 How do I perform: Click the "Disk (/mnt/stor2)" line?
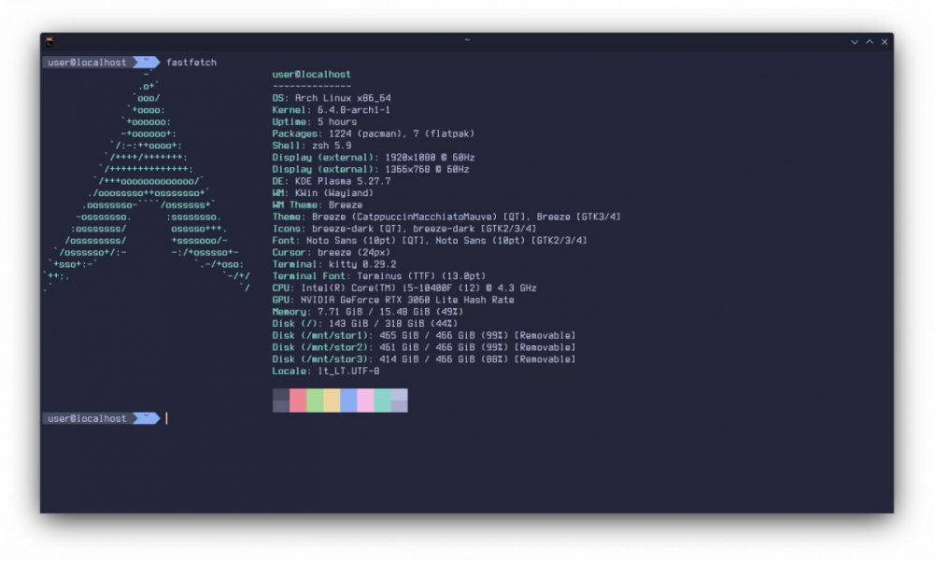point(424,348)
